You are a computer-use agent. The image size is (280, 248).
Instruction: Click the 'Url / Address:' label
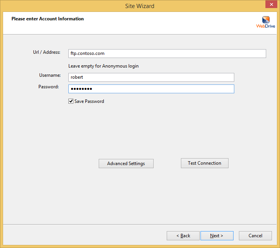tap(47, 52)
